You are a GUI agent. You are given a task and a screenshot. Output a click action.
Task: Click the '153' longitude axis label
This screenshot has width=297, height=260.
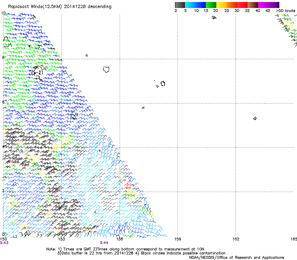pos(61,239)
